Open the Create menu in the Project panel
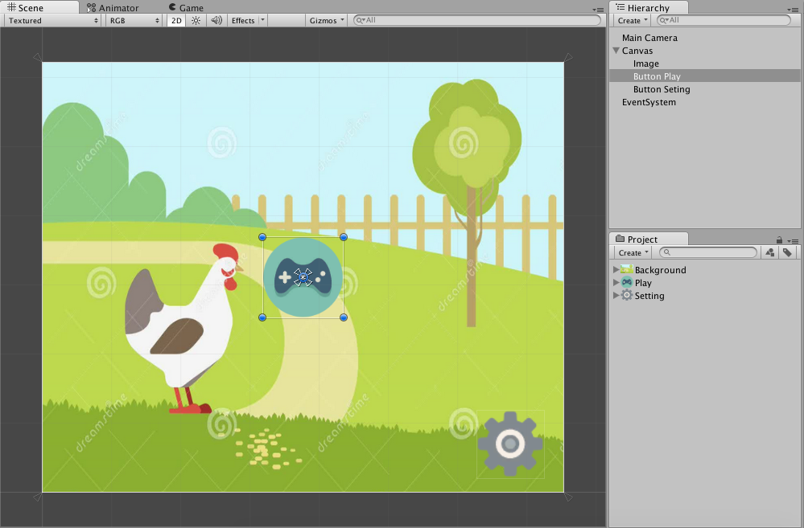804x528 pixels. click(x=633, y=252)
